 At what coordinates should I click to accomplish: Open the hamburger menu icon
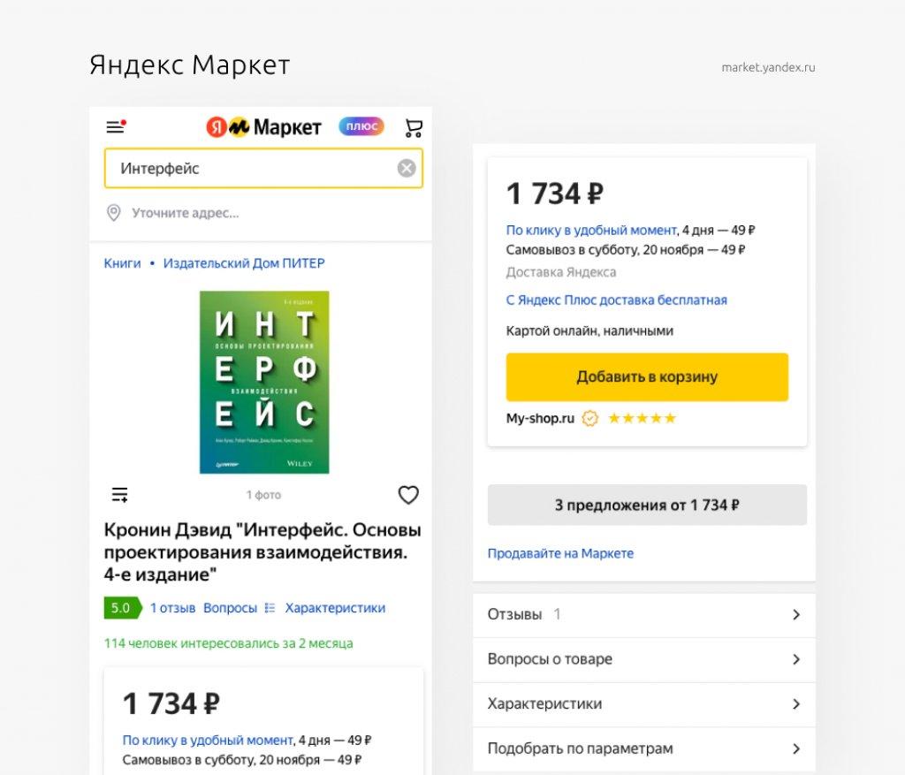[116, 126]
